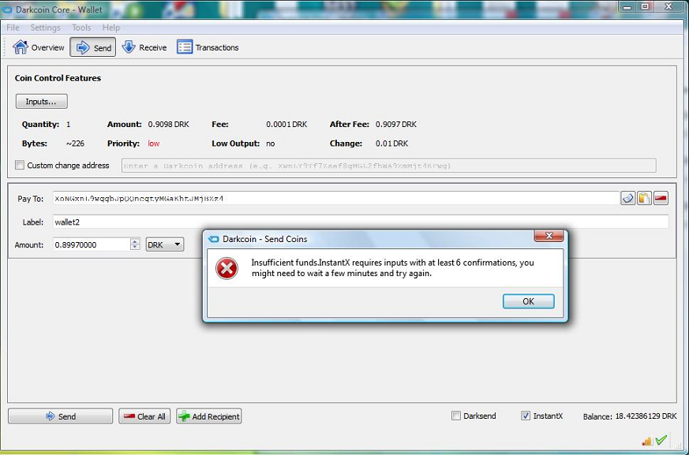Minimize the Darkcoin Core wallet window
This screenshot has width=689, height=455.
[x=627, y=7]
